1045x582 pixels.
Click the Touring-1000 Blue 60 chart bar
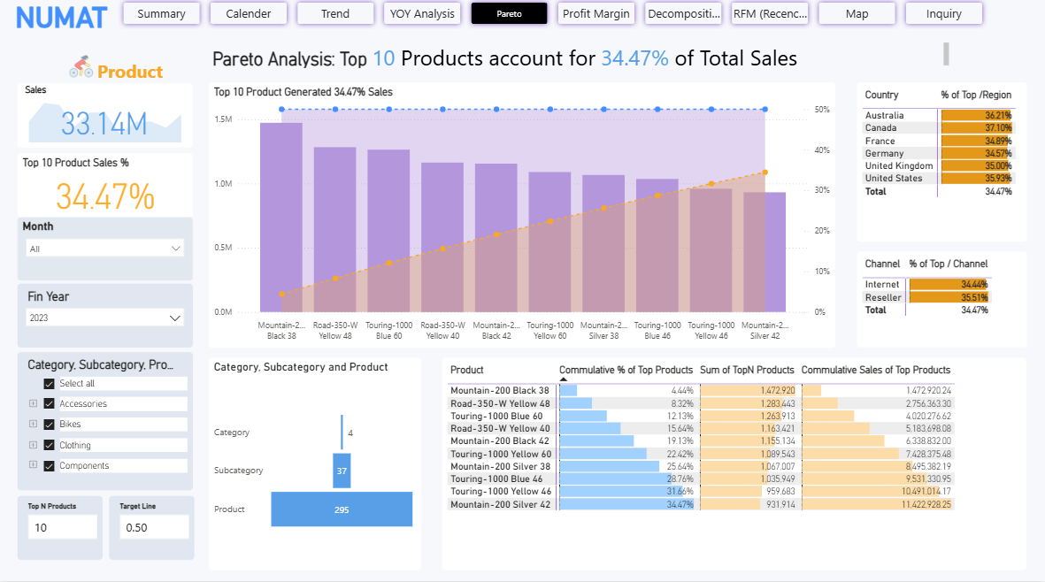coord(388,230)
